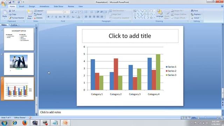Image resolution: width=224 pixels, height=126 pixels.
Task: Open the Shape Fill dropdown
Action: (177, 11)
